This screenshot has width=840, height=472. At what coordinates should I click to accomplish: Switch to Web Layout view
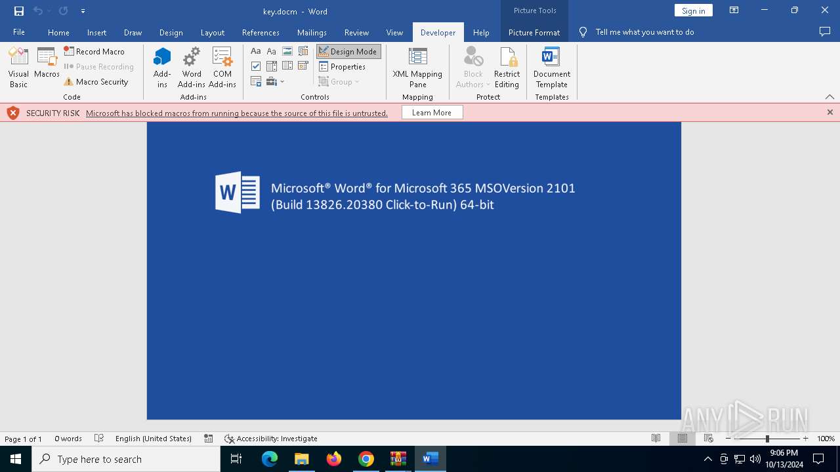[709, 439]
